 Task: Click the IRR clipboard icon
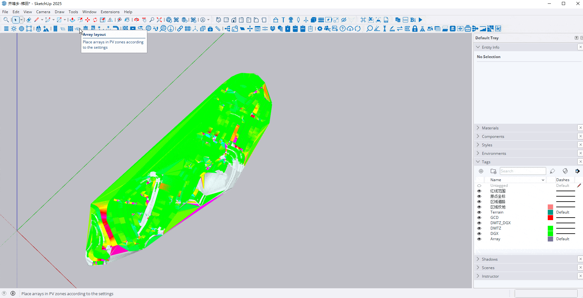tap(303, 29)
